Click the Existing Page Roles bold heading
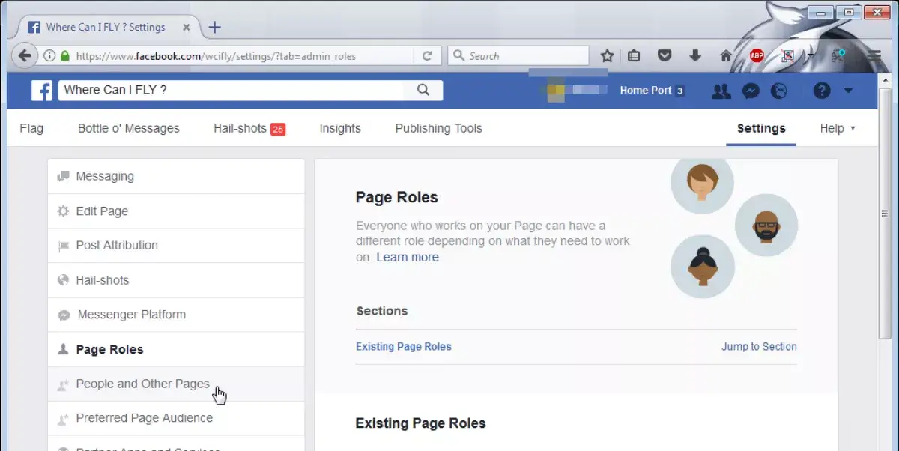 coord(421,423)
